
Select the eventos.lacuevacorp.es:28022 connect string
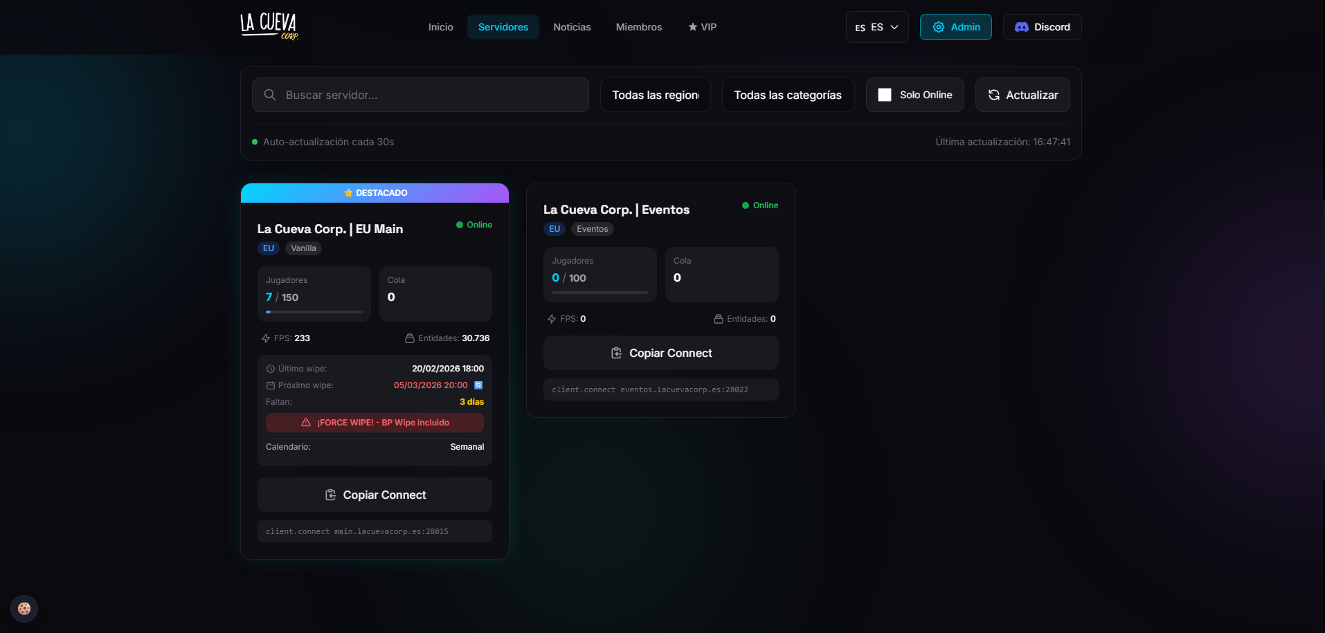pyautogui.click(x=661, y=389)
